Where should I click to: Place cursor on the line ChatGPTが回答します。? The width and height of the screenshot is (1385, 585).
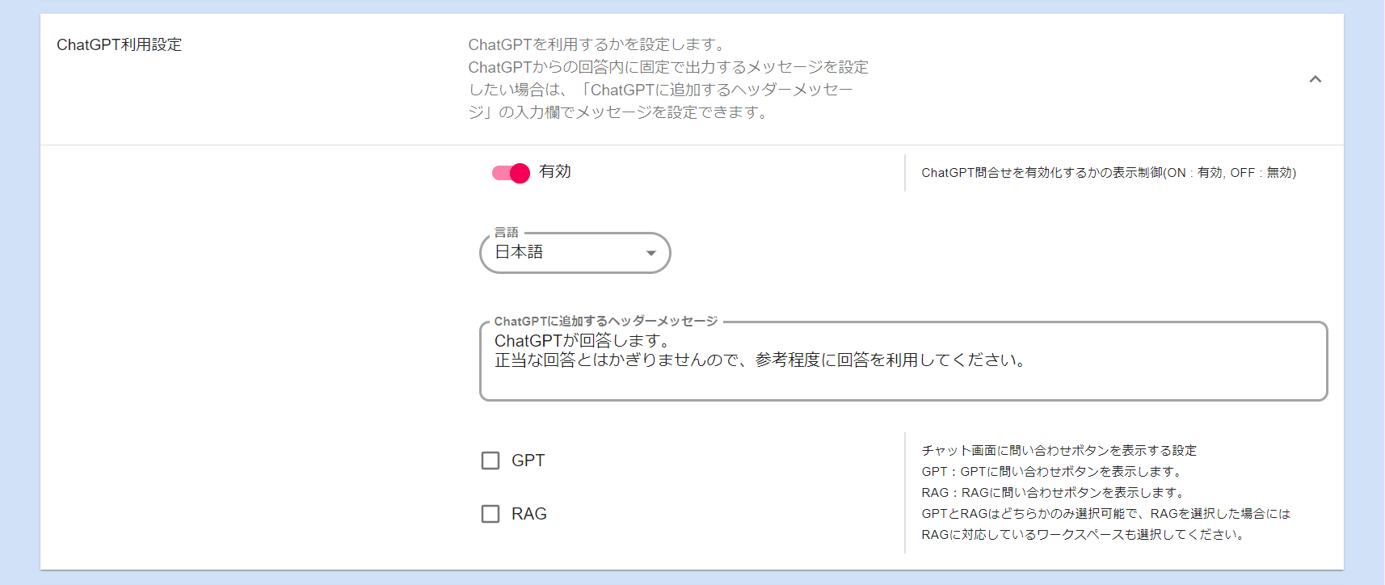click(582, 341)
